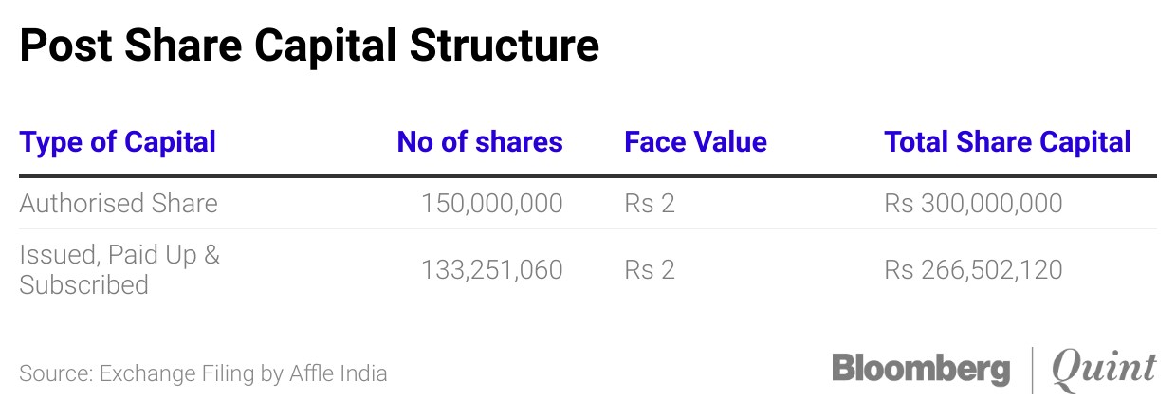This screenshot has width=1176, height=419.
Task: Click the 150,000,000 shares cell
Action: tap(492, 203)
